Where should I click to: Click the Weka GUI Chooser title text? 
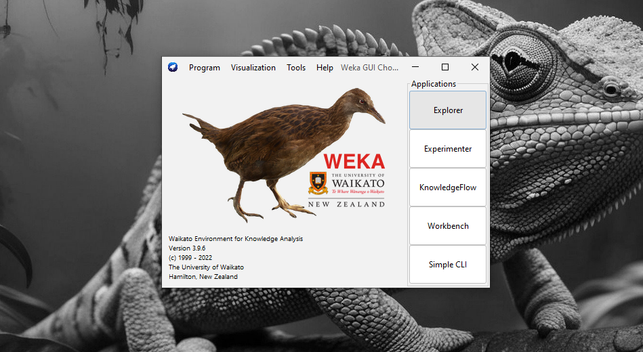[x=369, y=68]
